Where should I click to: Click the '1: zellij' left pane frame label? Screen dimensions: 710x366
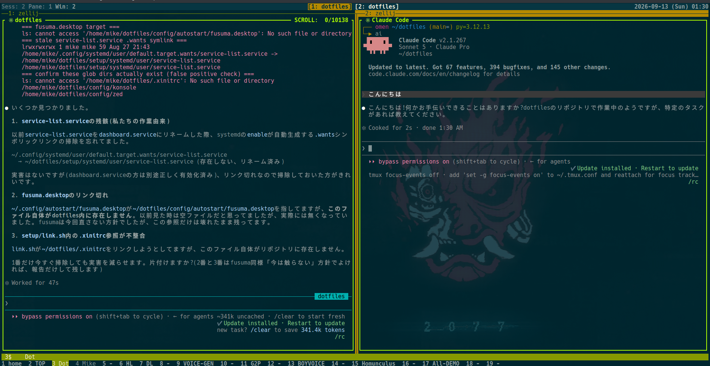click(x=23, y=13)
